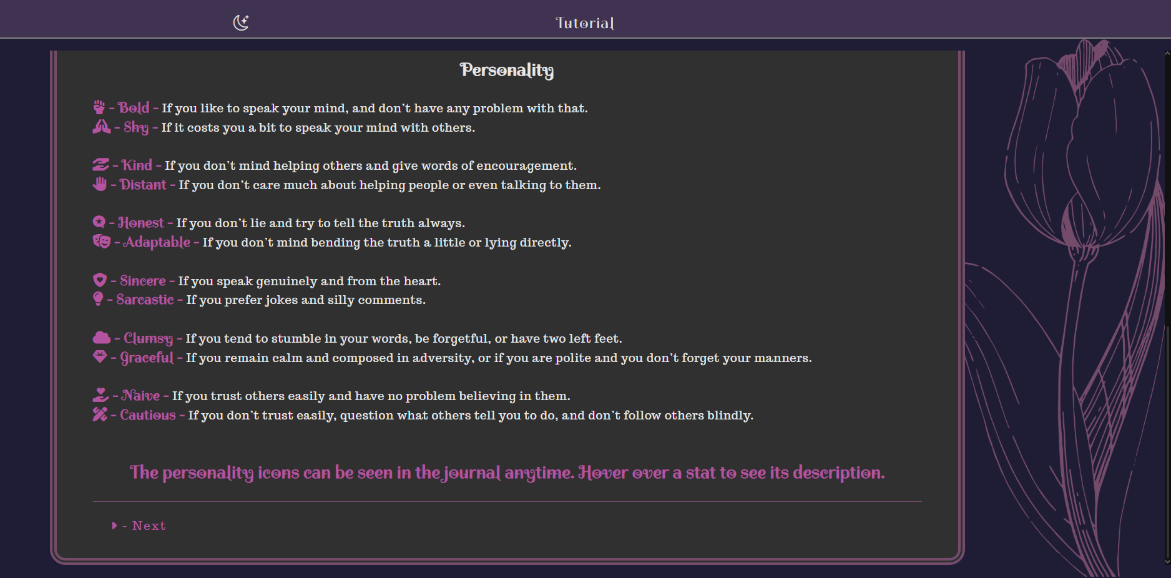The image size is (1171, 578).
Task: Click the Shy praying hands icon
Action: [x=102, y=127]
